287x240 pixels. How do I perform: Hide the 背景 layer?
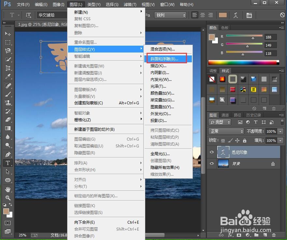(x=211, y=164)
